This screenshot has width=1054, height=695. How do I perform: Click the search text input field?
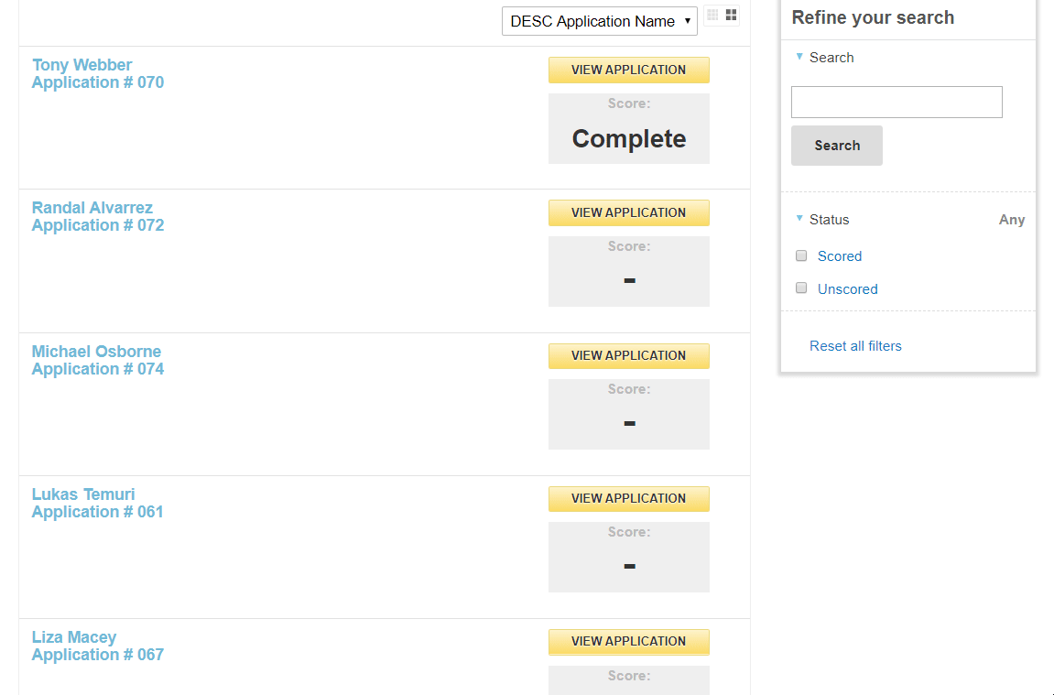(x=896, y=102)
